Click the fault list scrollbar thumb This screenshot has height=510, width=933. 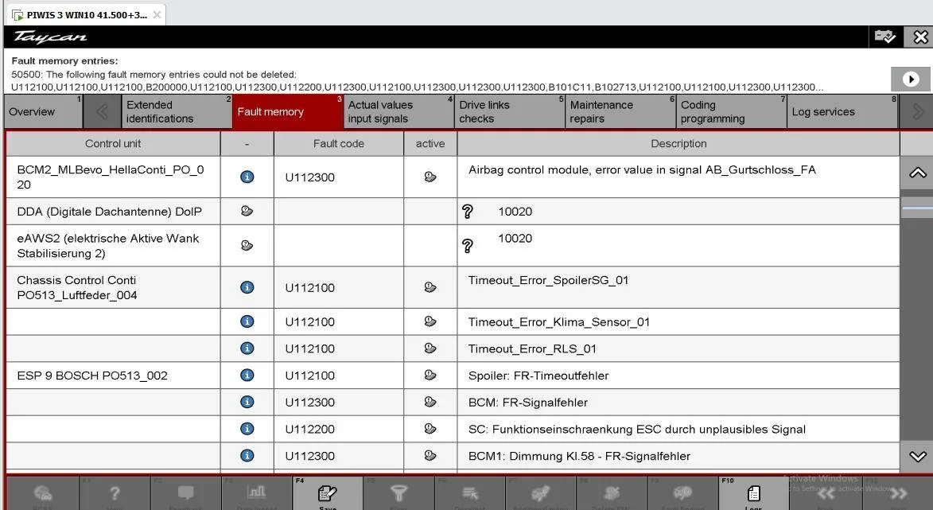917,208
